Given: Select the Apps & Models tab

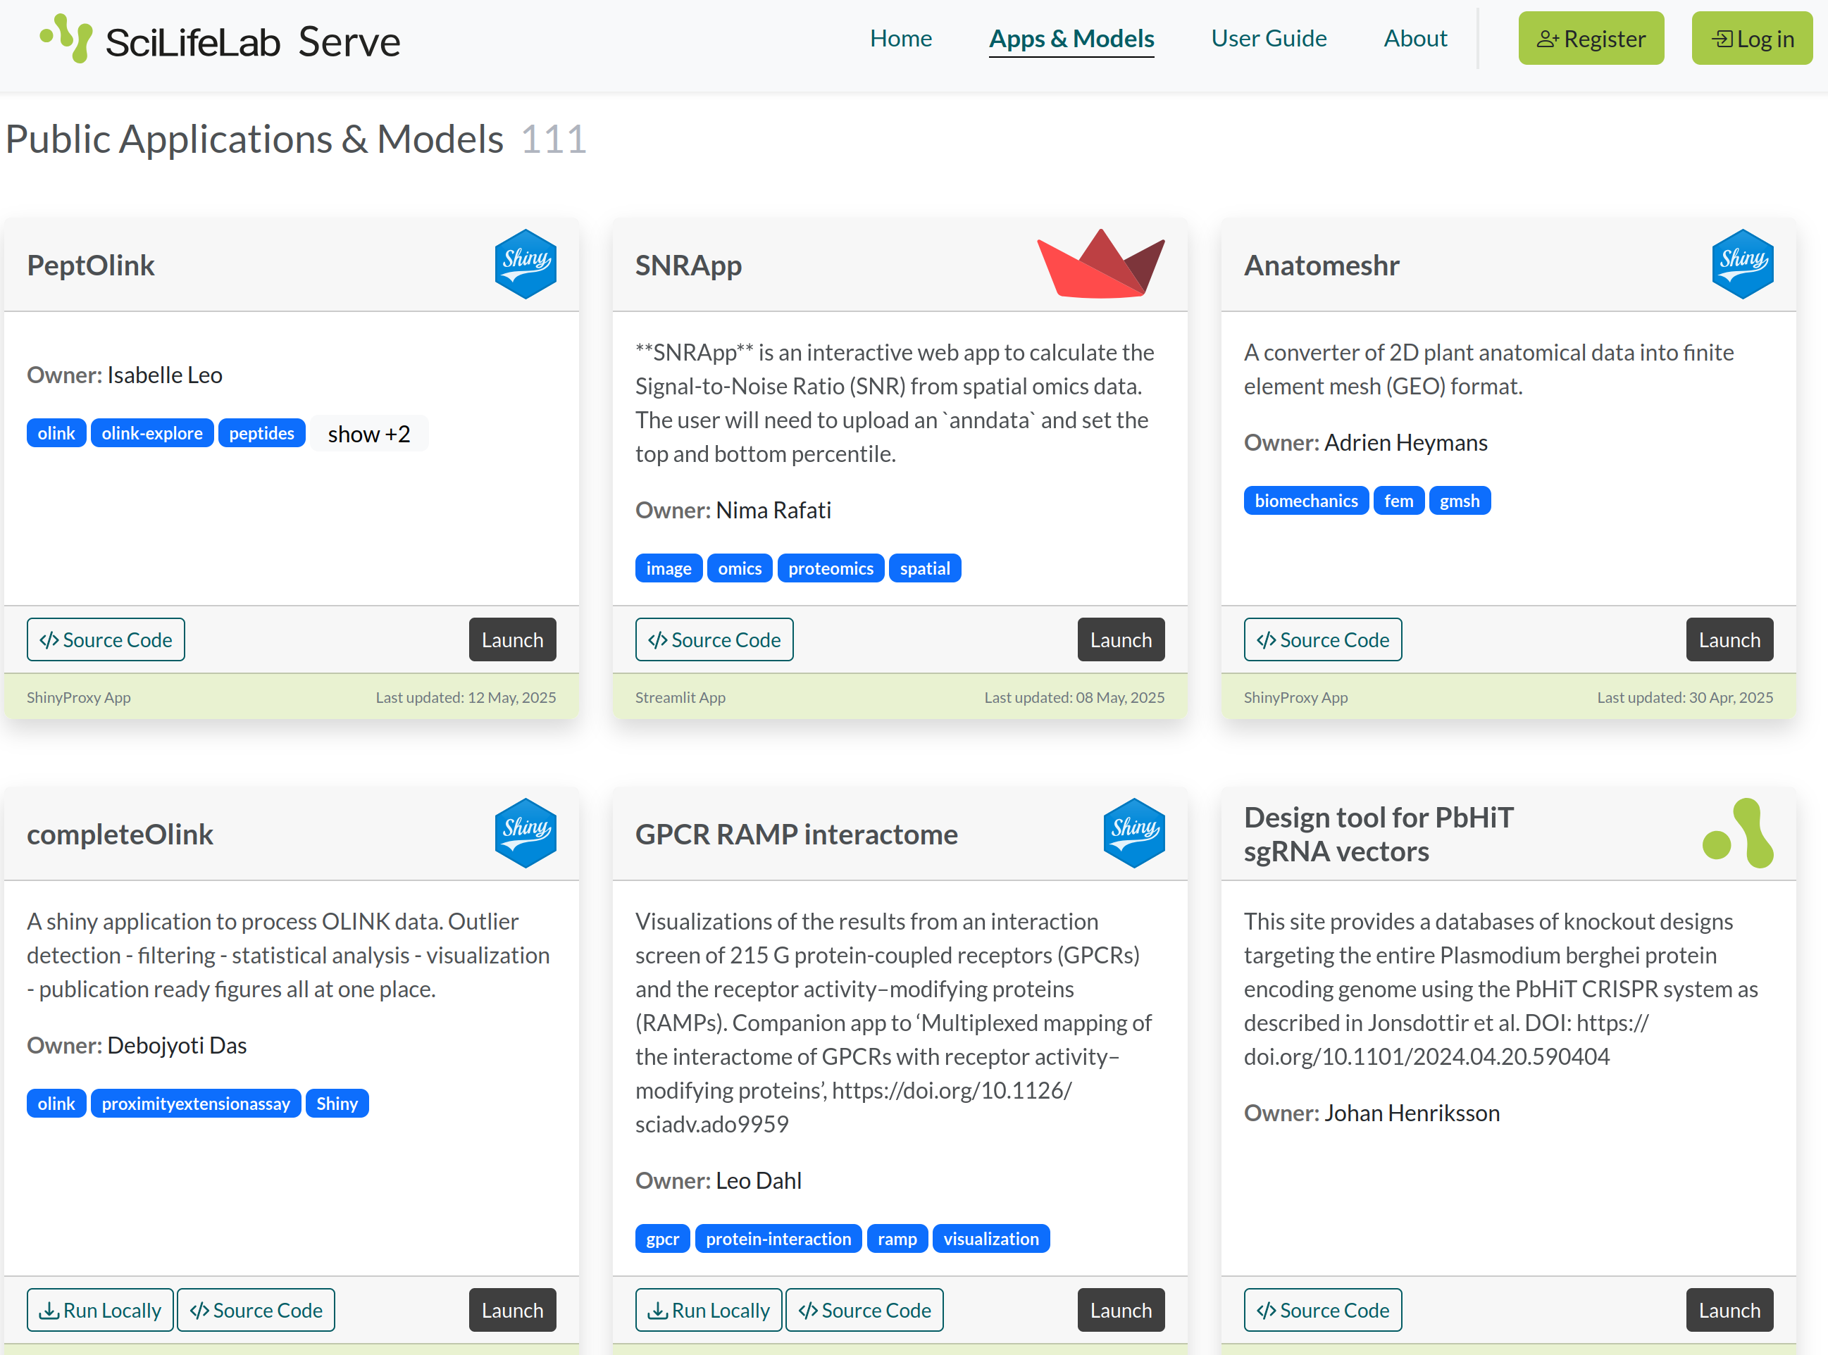Looking at the screenshot, I should pos(1071,39).
